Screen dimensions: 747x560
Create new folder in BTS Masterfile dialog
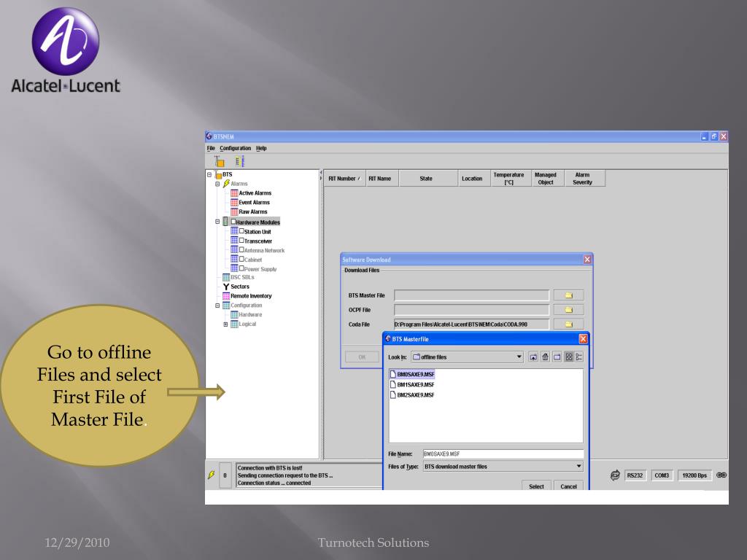[x=557, y=357]
